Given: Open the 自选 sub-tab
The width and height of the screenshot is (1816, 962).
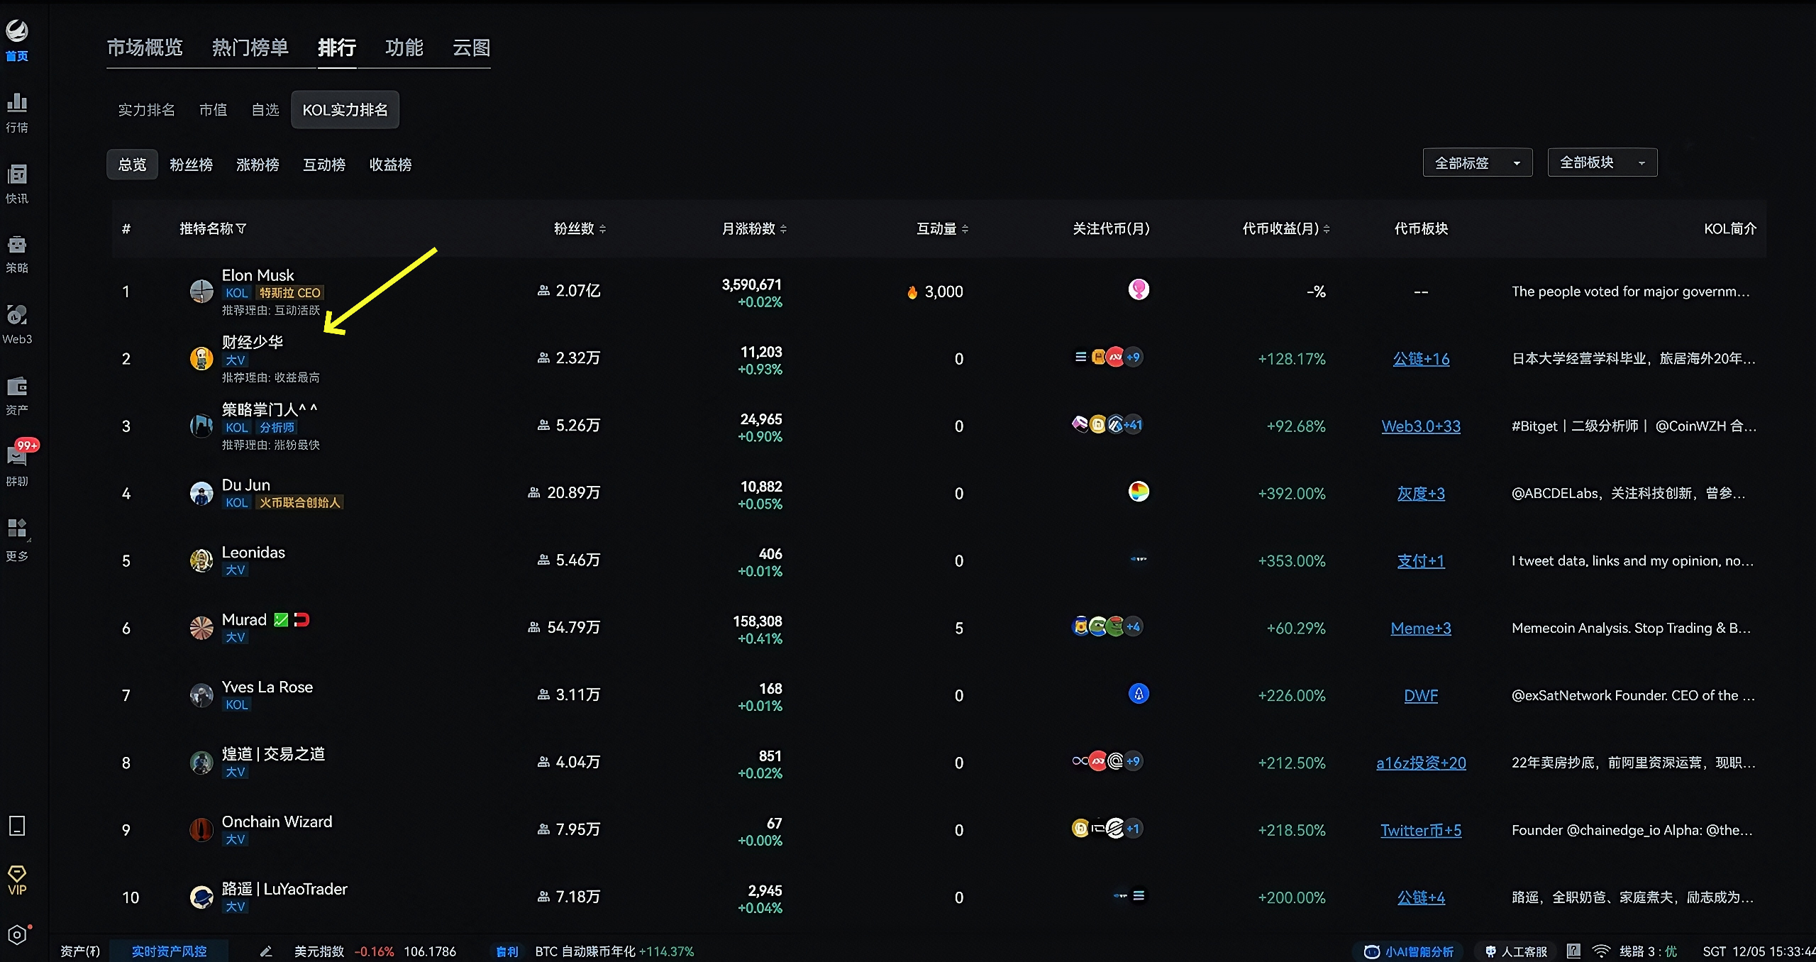Looking at the screenshot, I should click(265, 110).
